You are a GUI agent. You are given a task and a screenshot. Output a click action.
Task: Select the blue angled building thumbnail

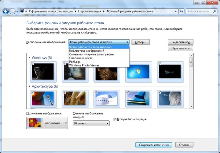(x=138, y=98)
